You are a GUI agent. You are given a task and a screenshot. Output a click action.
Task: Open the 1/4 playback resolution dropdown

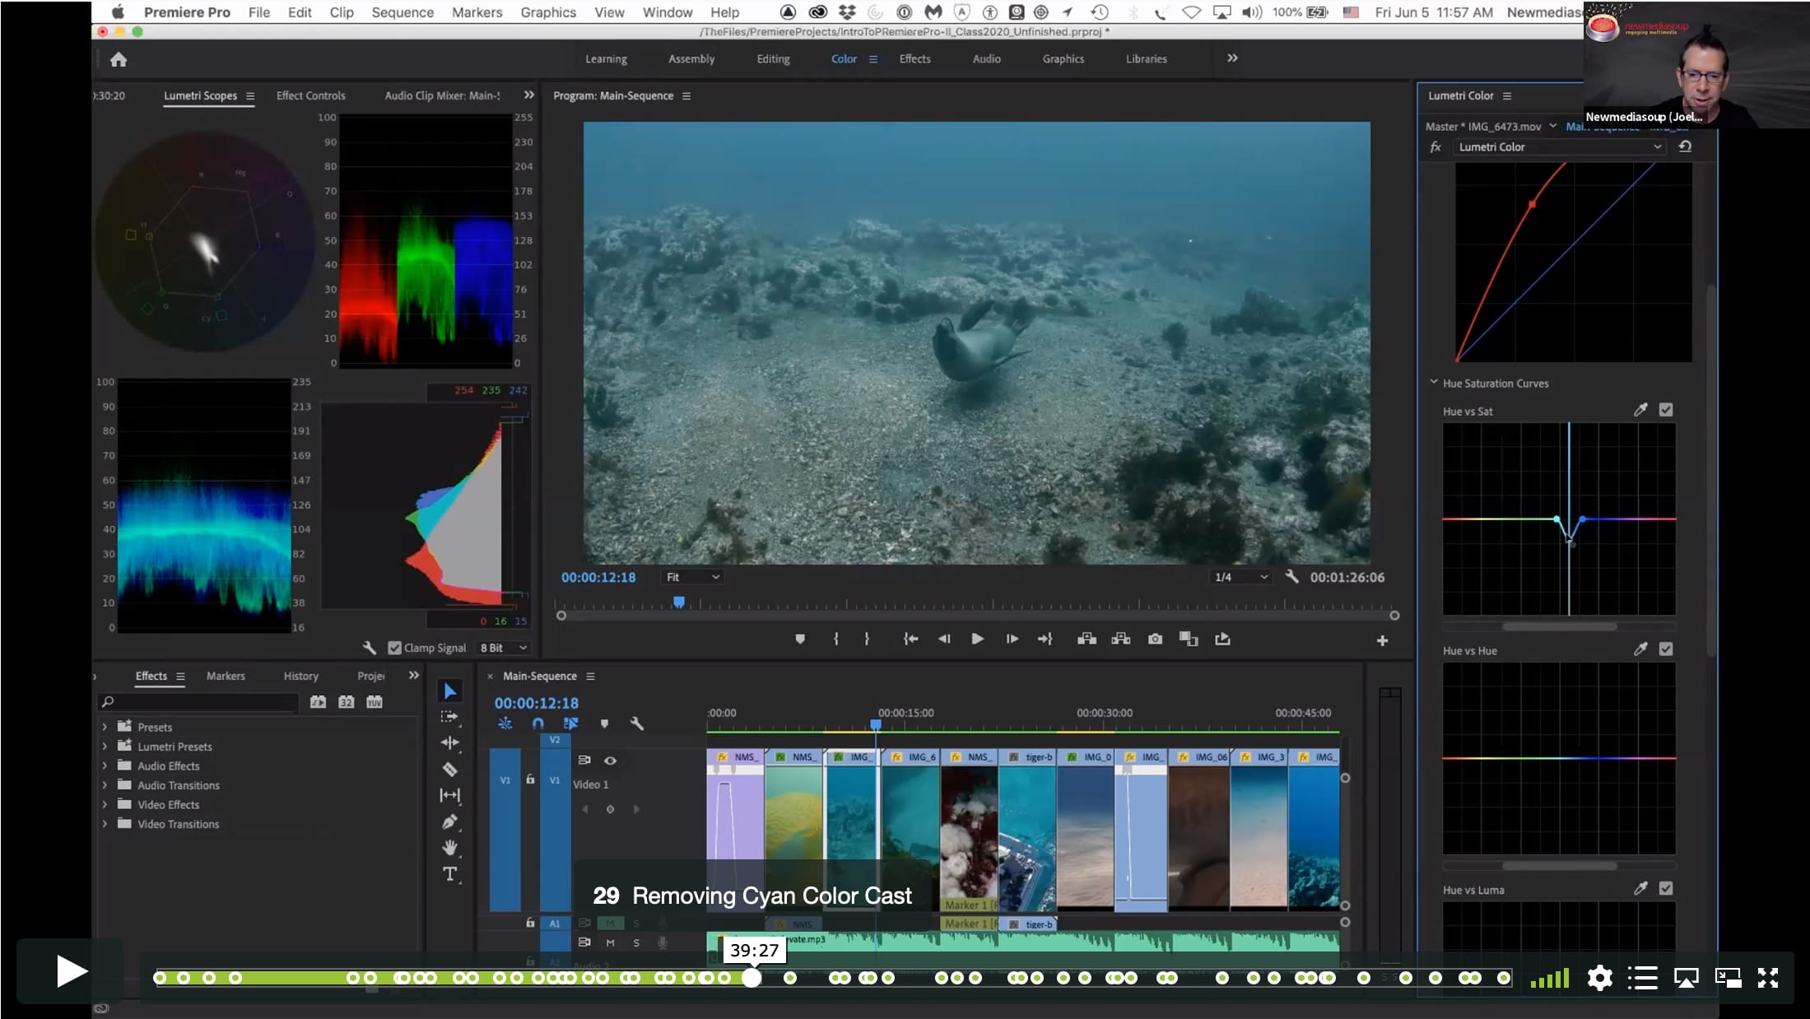(1241, 577)
